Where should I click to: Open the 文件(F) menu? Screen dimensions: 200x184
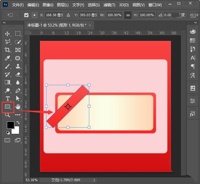[18, 5]
